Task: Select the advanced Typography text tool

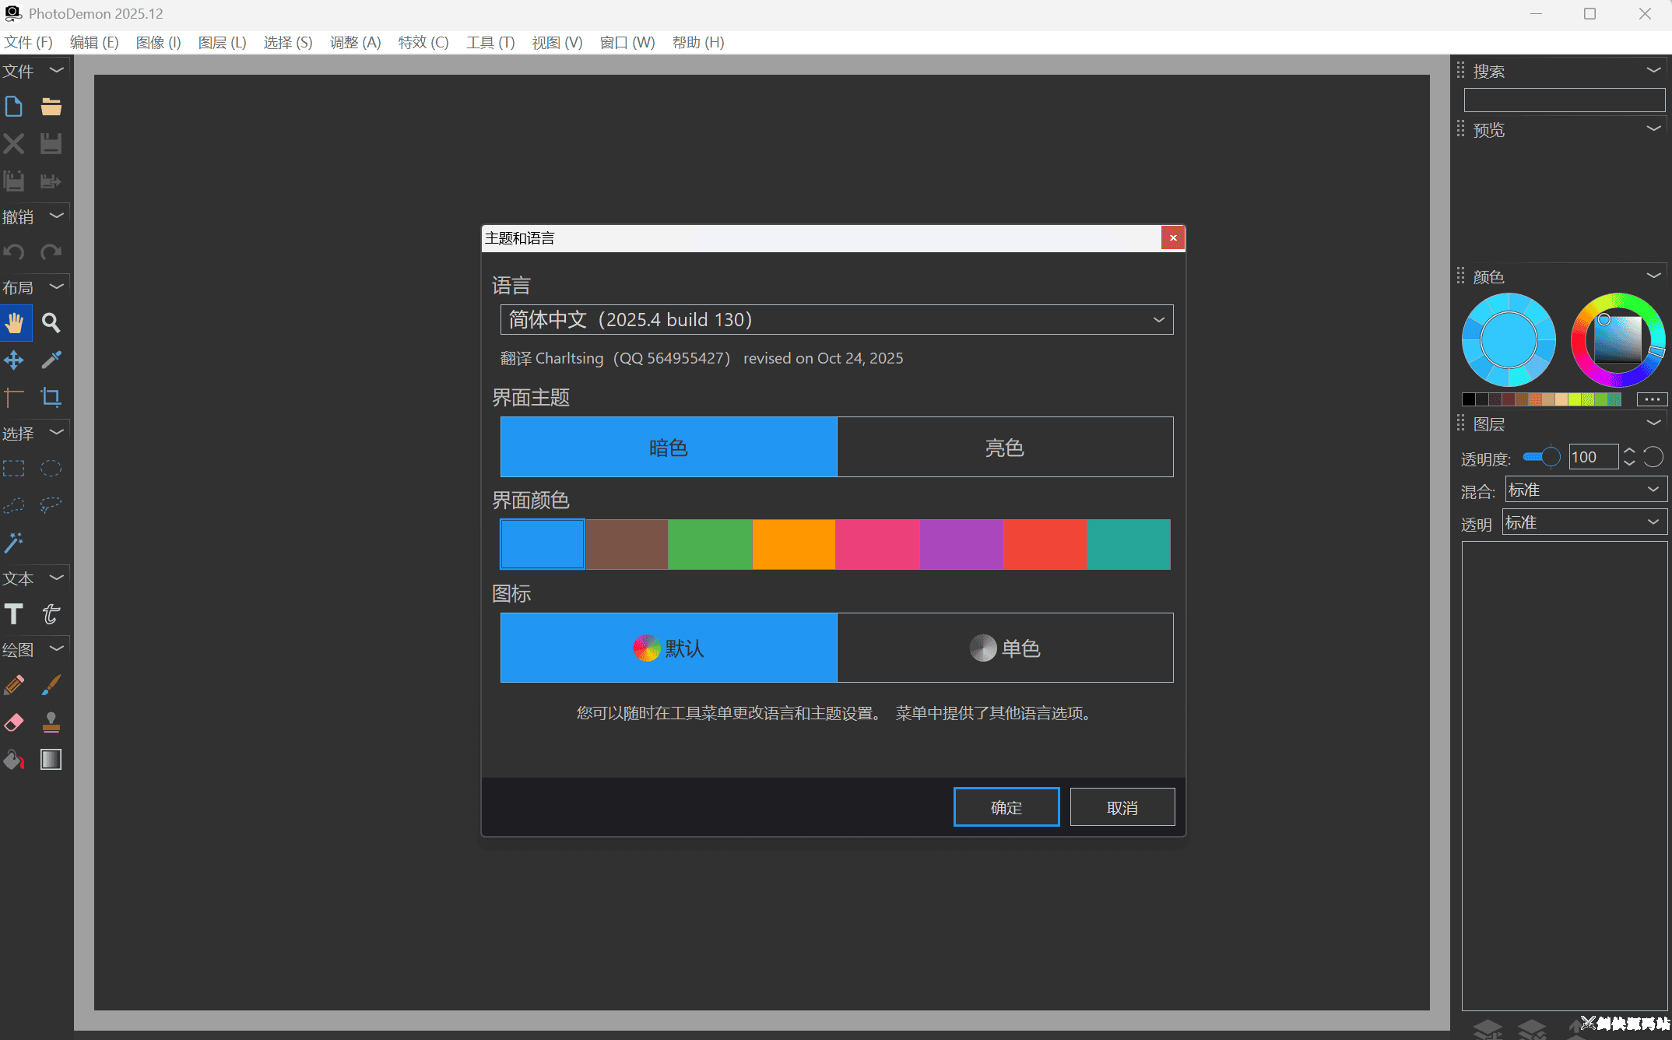Action: [x=51, y=614]
